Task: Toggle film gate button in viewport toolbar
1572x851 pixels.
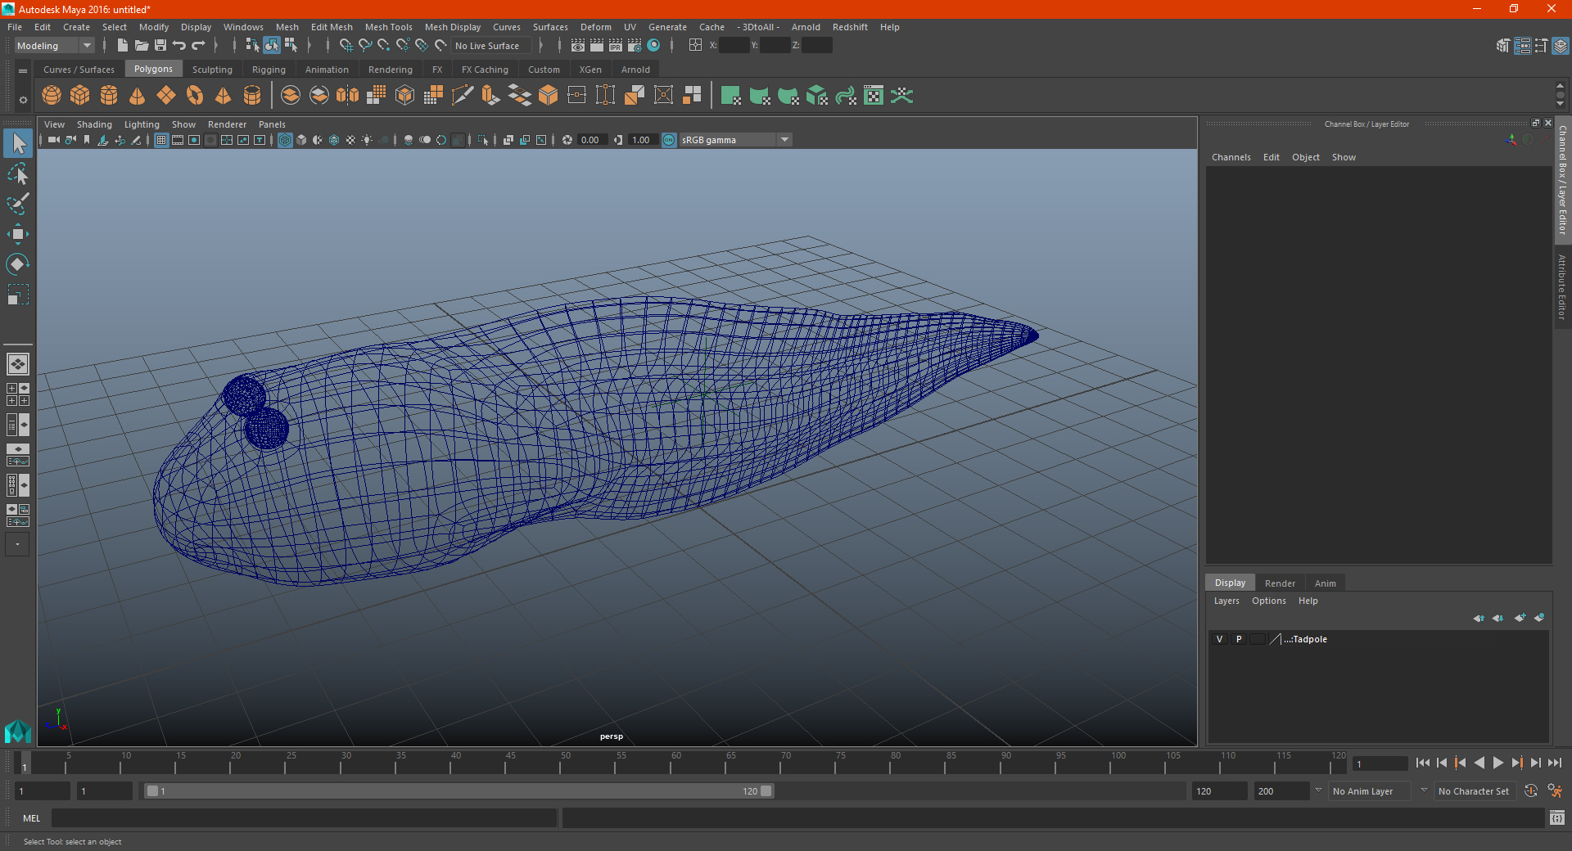Action: point(178,140)
